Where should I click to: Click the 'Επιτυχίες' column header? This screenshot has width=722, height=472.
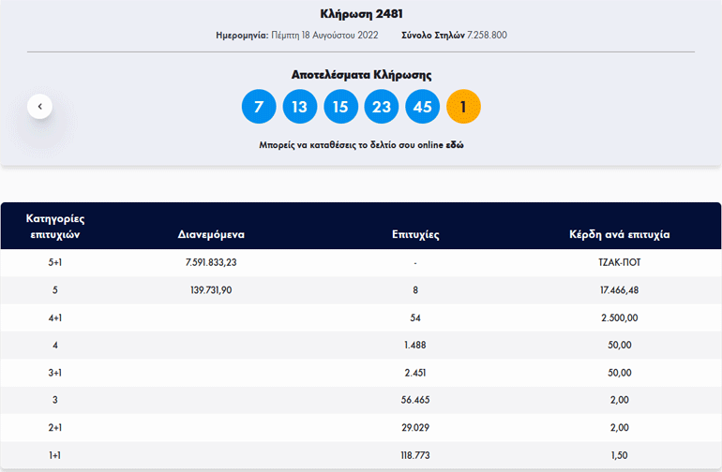(415, 234)
